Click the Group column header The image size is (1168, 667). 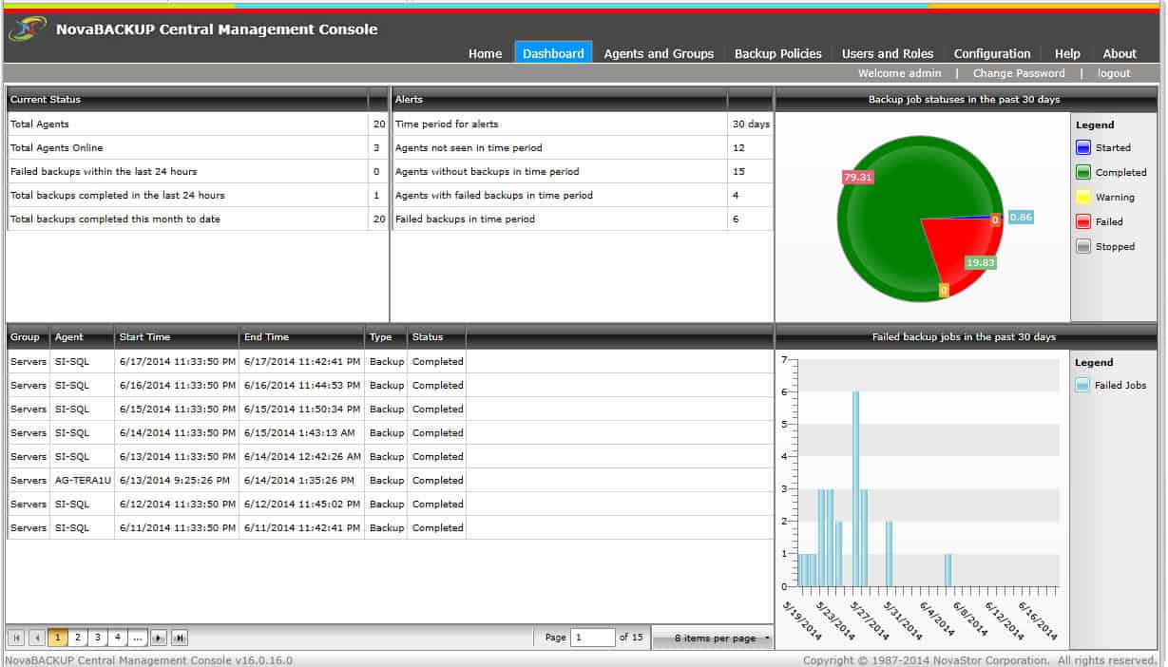pyautogui.click(x=28, y=337)
